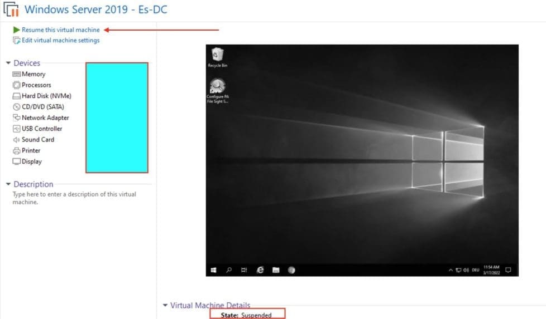Collapse the Devices section
Screen dimensions: 546x319
[x=8, y=63]
